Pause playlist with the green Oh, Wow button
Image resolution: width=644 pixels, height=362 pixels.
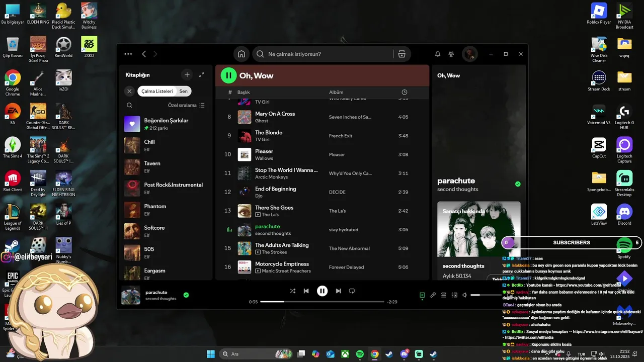click(228, 76)
